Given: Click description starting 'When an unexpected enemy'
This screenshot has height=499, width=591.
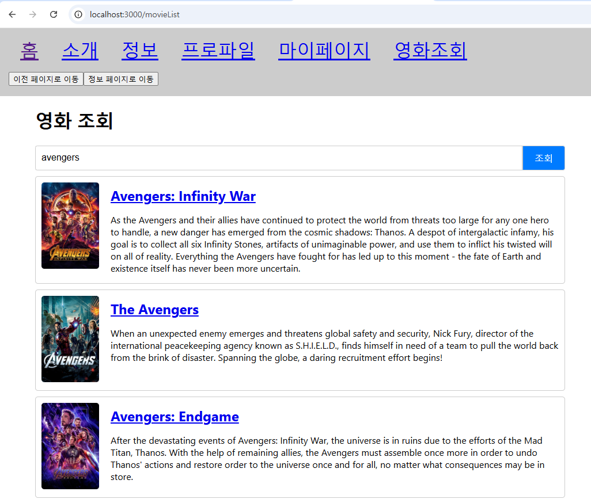Looking at the screenshot, I should (x=334, y=346).
